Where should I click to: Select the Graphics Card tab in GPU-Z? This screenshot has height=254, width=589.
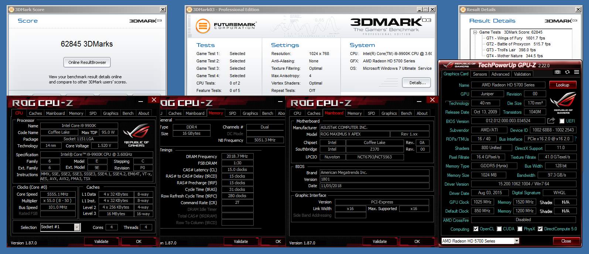pos(456,74)
